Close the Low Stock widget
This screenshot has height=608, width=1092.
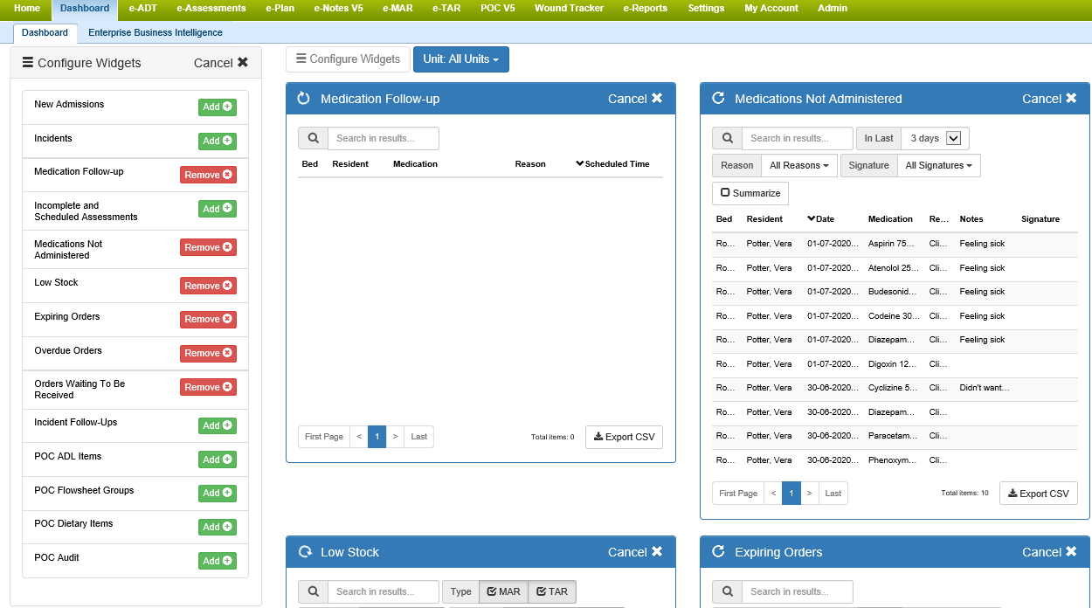[635, 552]
